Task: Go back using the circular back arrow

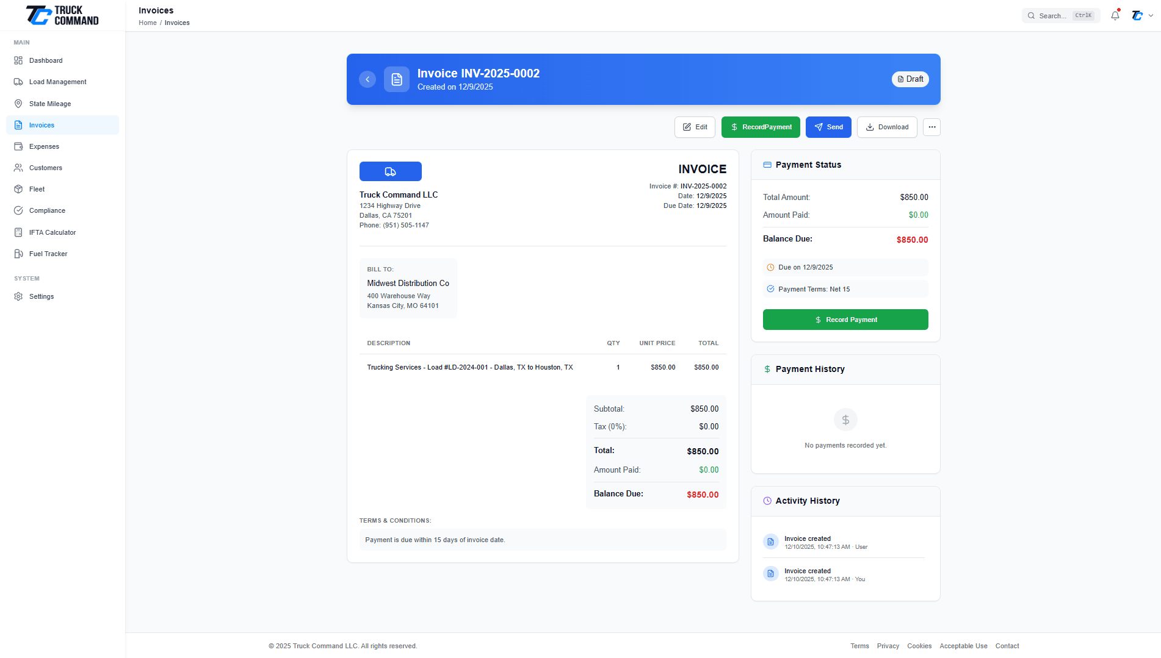Action: (x=367, y=79)
